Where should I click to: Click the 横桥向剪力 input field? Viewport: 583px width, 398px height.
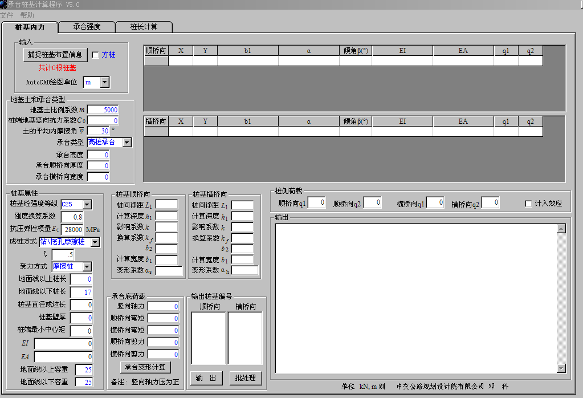tap(164, 354)
